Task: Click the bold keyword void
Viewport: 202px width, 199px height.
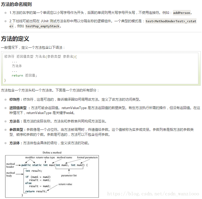Action: click(x=70, y=113)
